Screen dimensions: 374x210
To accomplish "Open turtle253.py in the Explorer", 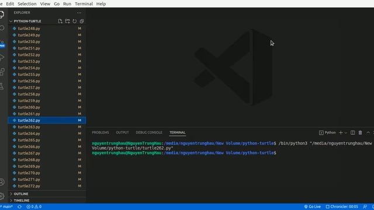I will (x=47, y=61).
